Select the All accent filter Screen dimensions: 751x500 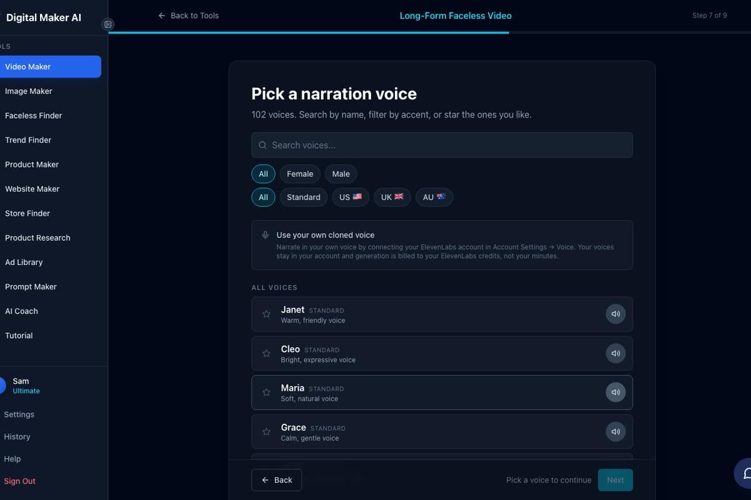[x=263, y=197]
